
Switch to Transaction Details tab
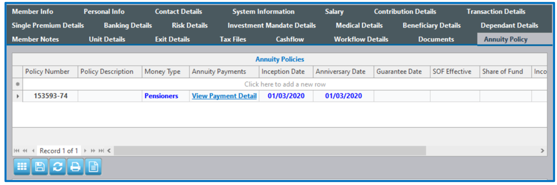click(496, 12)
